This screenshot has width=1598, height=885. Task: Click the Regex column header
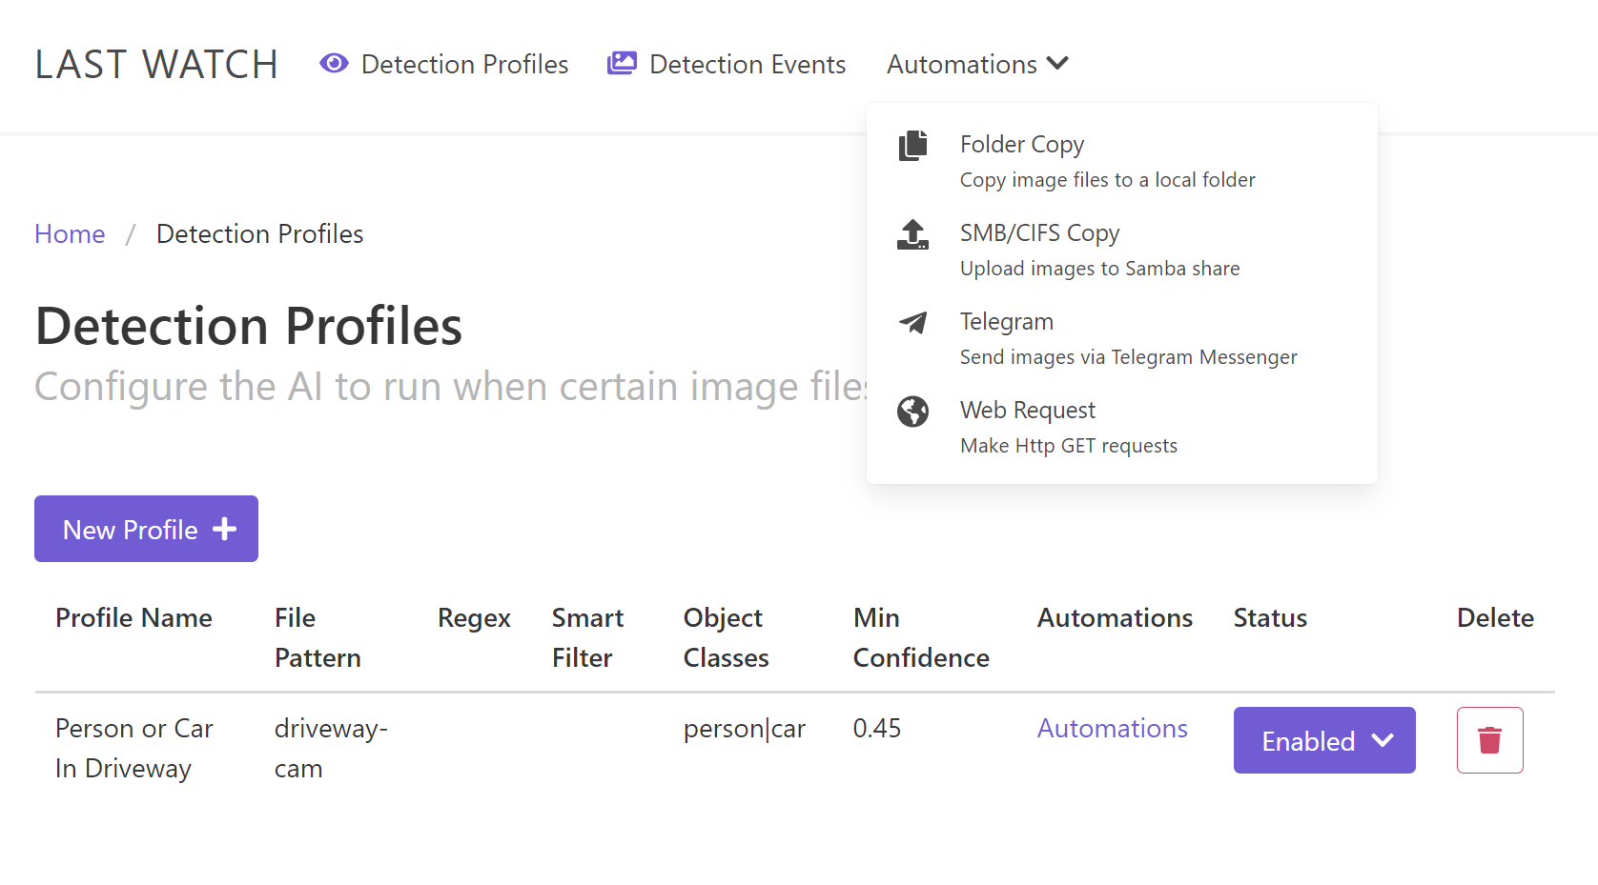[474, 618]
